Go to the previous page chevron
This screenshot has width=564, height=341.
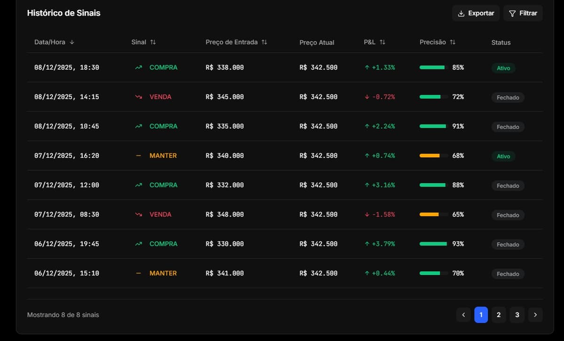pyautogui.click(x=463, y=315)
